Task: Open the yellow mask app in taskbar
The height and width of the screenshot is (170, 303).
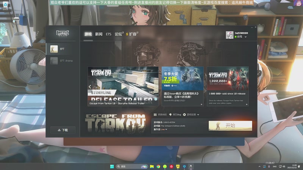Action: click(x=178, y=166)
